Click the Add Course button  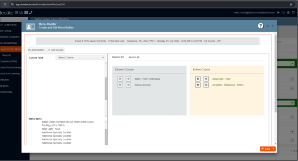[x=56, y=50]
